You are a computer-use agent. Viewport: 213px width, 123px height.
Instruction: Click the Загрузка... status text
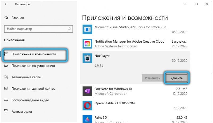click(x=179, y=42)
